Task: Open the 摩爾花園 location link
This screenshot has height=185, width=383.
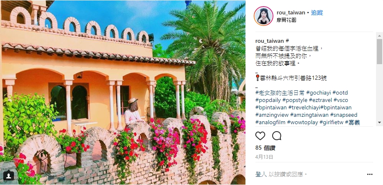Action: point(286,20)
